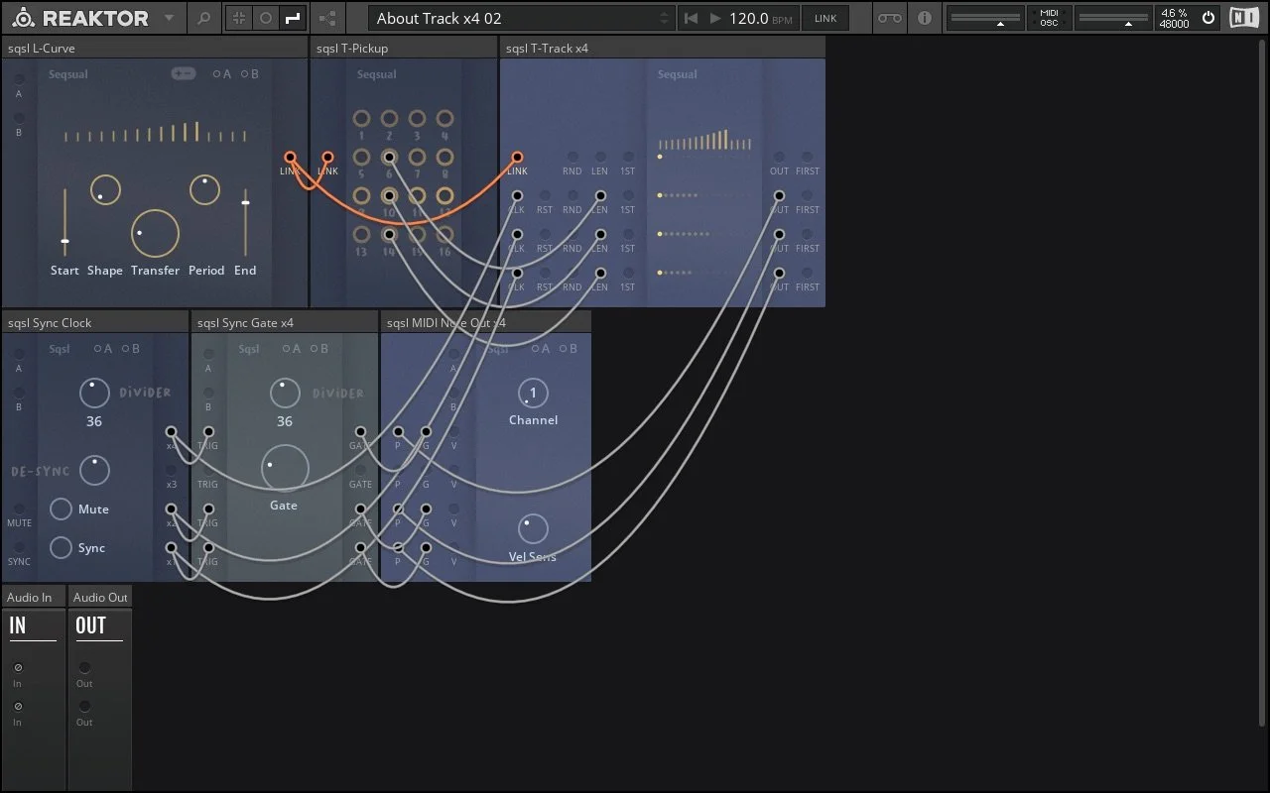Click the CPU 46% sample rate display
Viewport: 1270px width, 793px height.
click(x=1175, y=18)
